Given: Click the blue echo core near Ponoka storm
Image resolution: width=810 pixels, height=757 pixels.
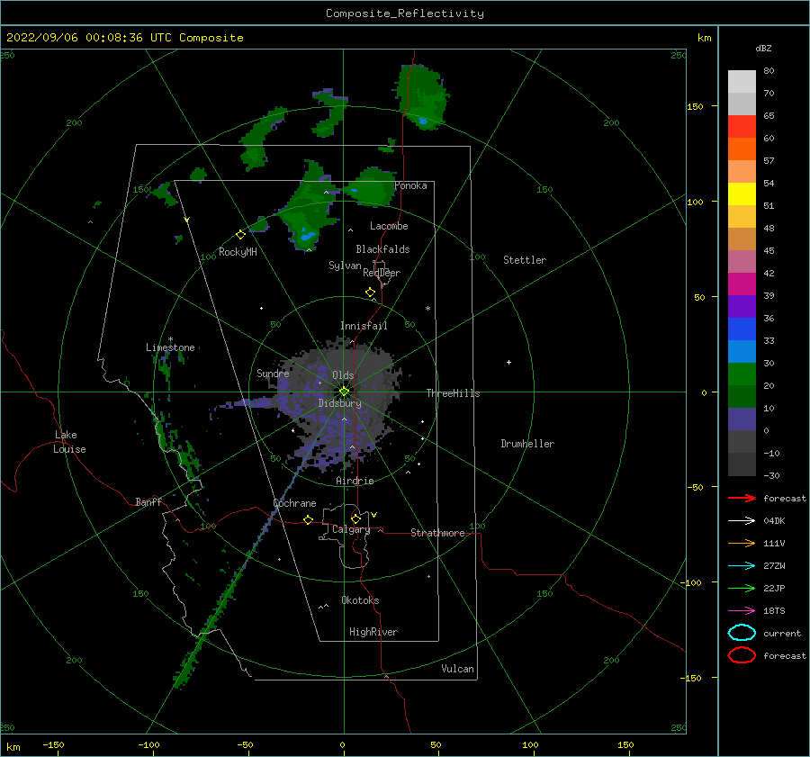Looking at the screenshot, I should click(x=354, y=190).
